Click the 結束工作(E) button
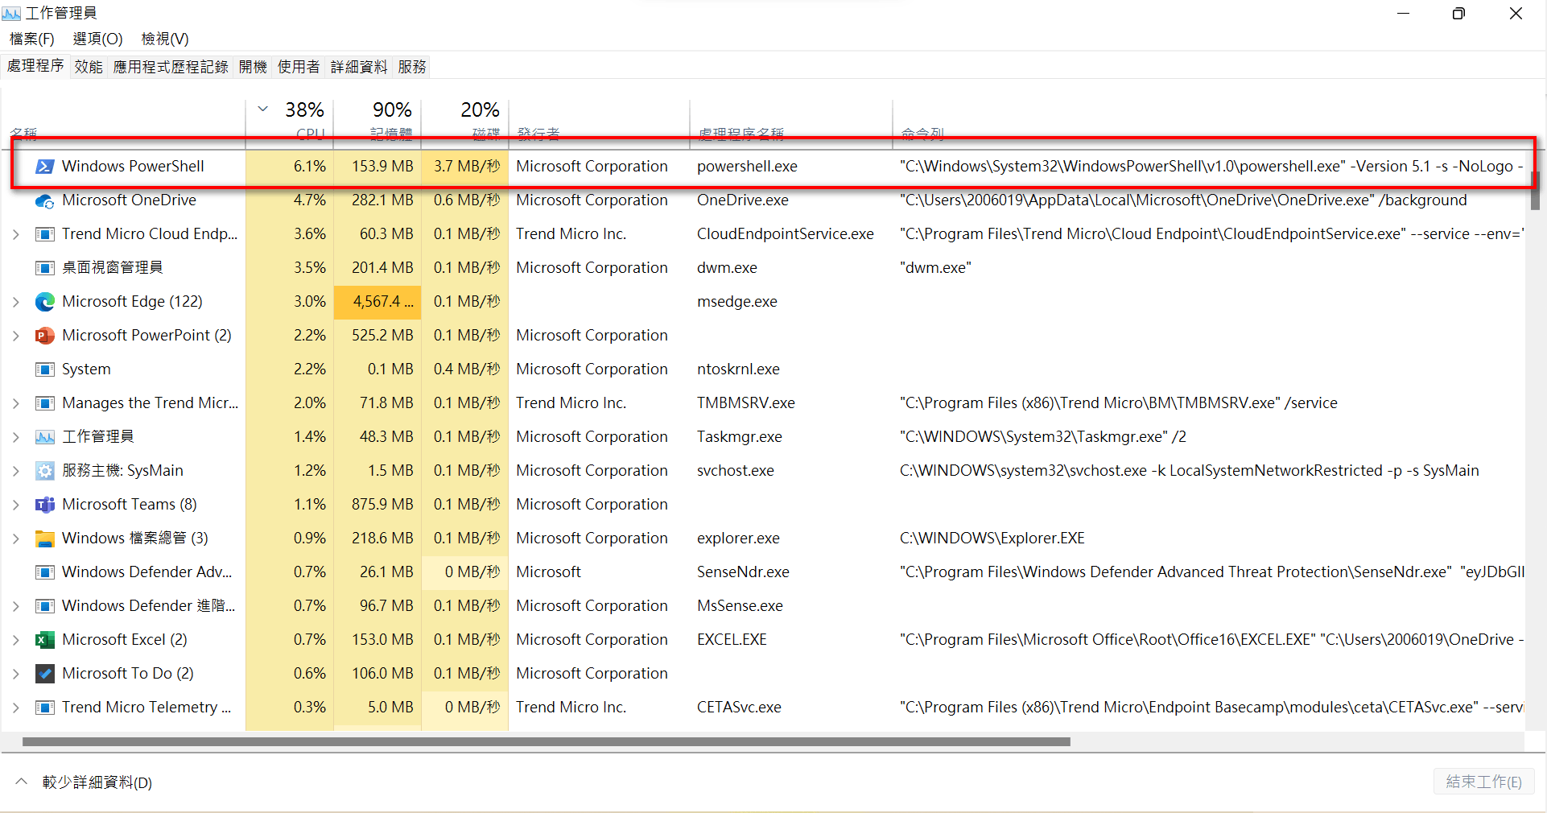Screen dimensions: 1547x813 1483,782
